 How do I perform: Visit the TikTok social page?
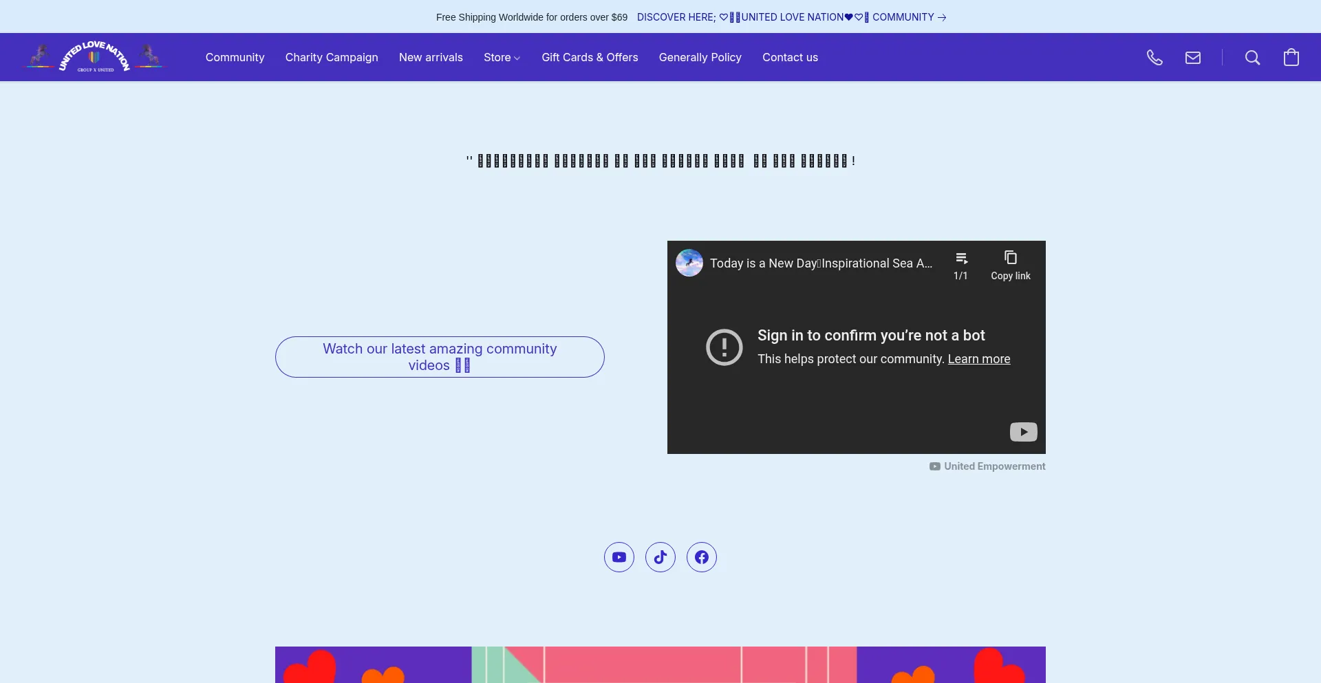pyautogui.click(x=660, y=557)
